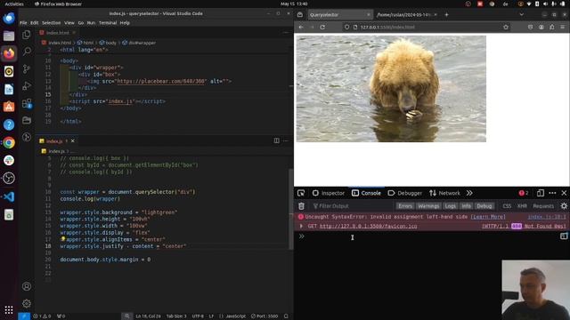Open Files in the Ubuntu dock
The height and width of the screenshot is (320, 570).
pyautogui.click(x=9, y=36)
